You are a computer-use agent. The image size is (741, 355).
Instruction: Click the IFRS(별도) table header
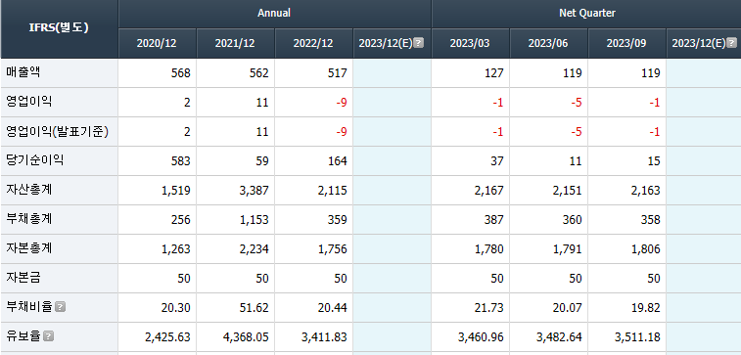click(x=59, y=28)
